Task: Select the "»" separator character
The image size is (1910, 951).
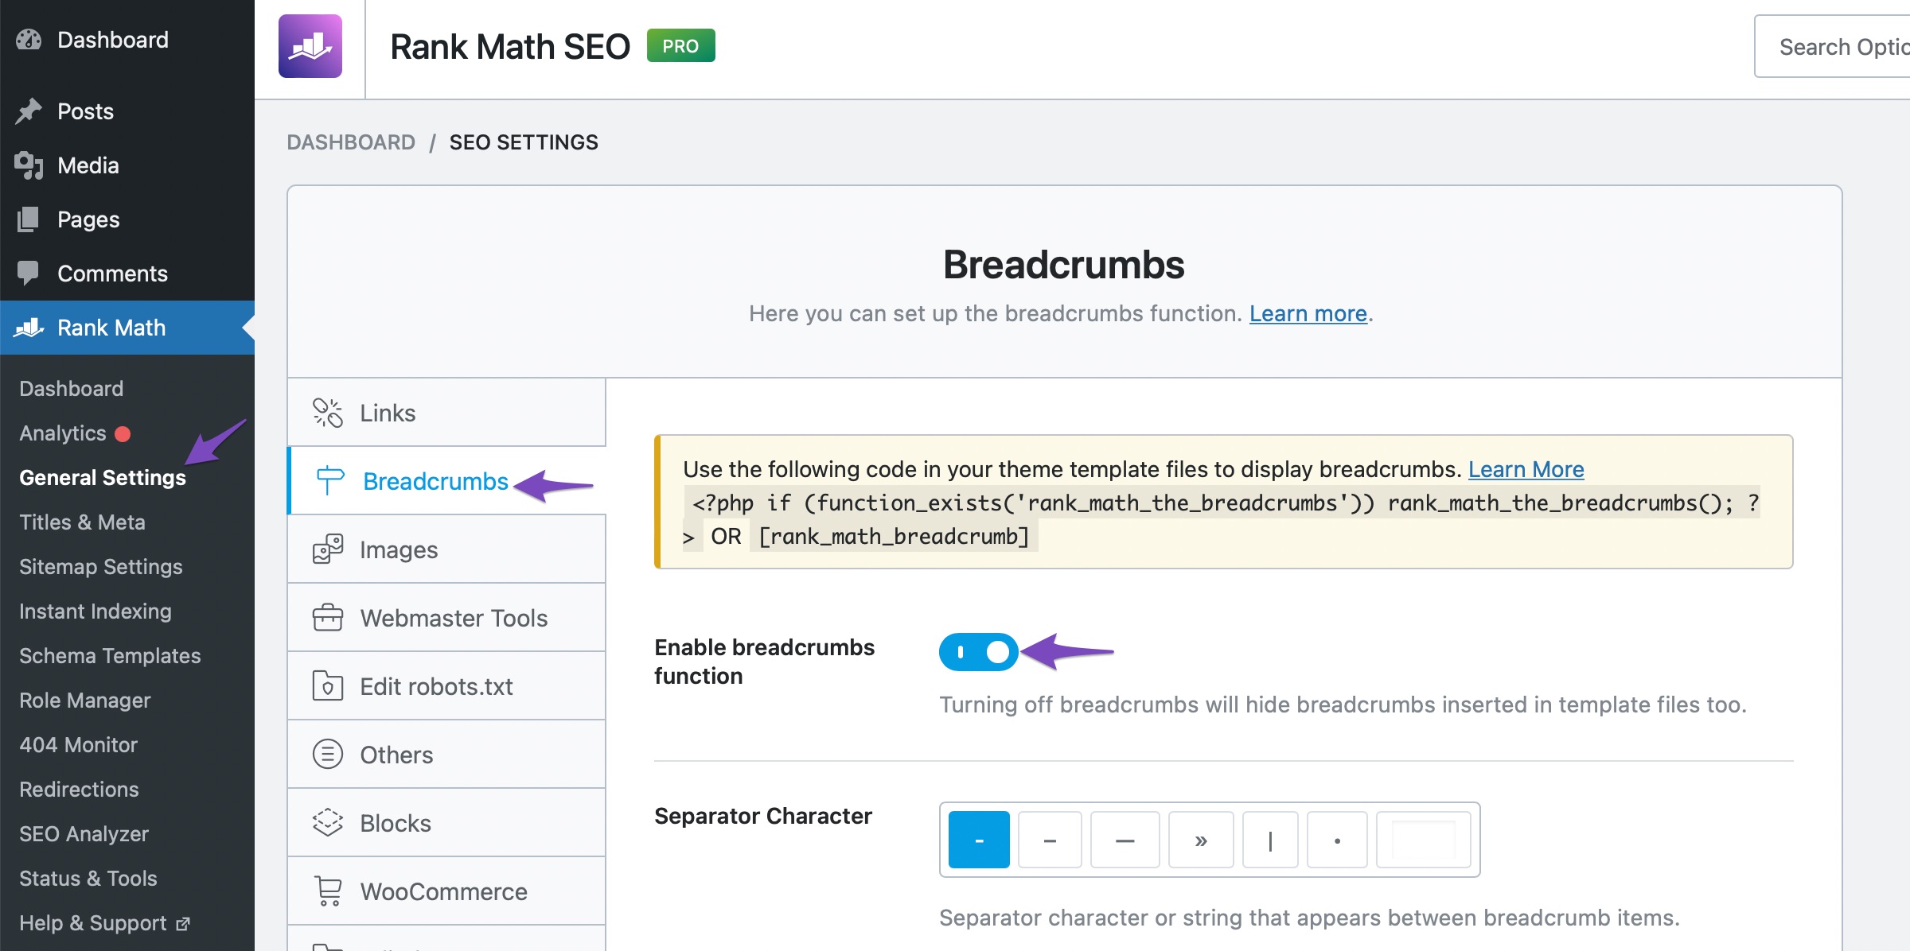Action: tap(1199, 839)
